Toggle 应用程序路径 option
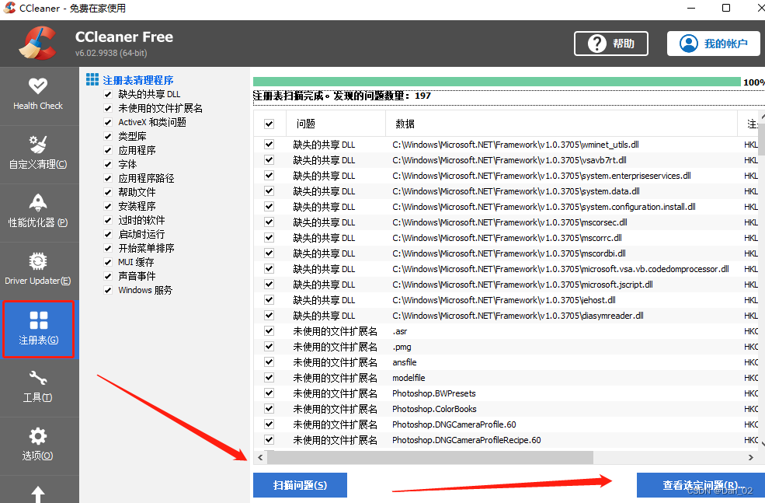 pos(108,178)
